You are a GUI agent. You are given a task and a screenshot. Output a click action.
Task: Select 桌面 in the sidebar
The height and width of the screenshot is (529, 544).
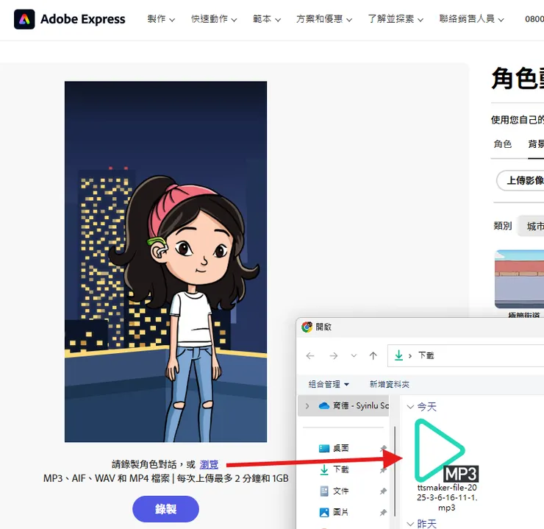(334, 448)
